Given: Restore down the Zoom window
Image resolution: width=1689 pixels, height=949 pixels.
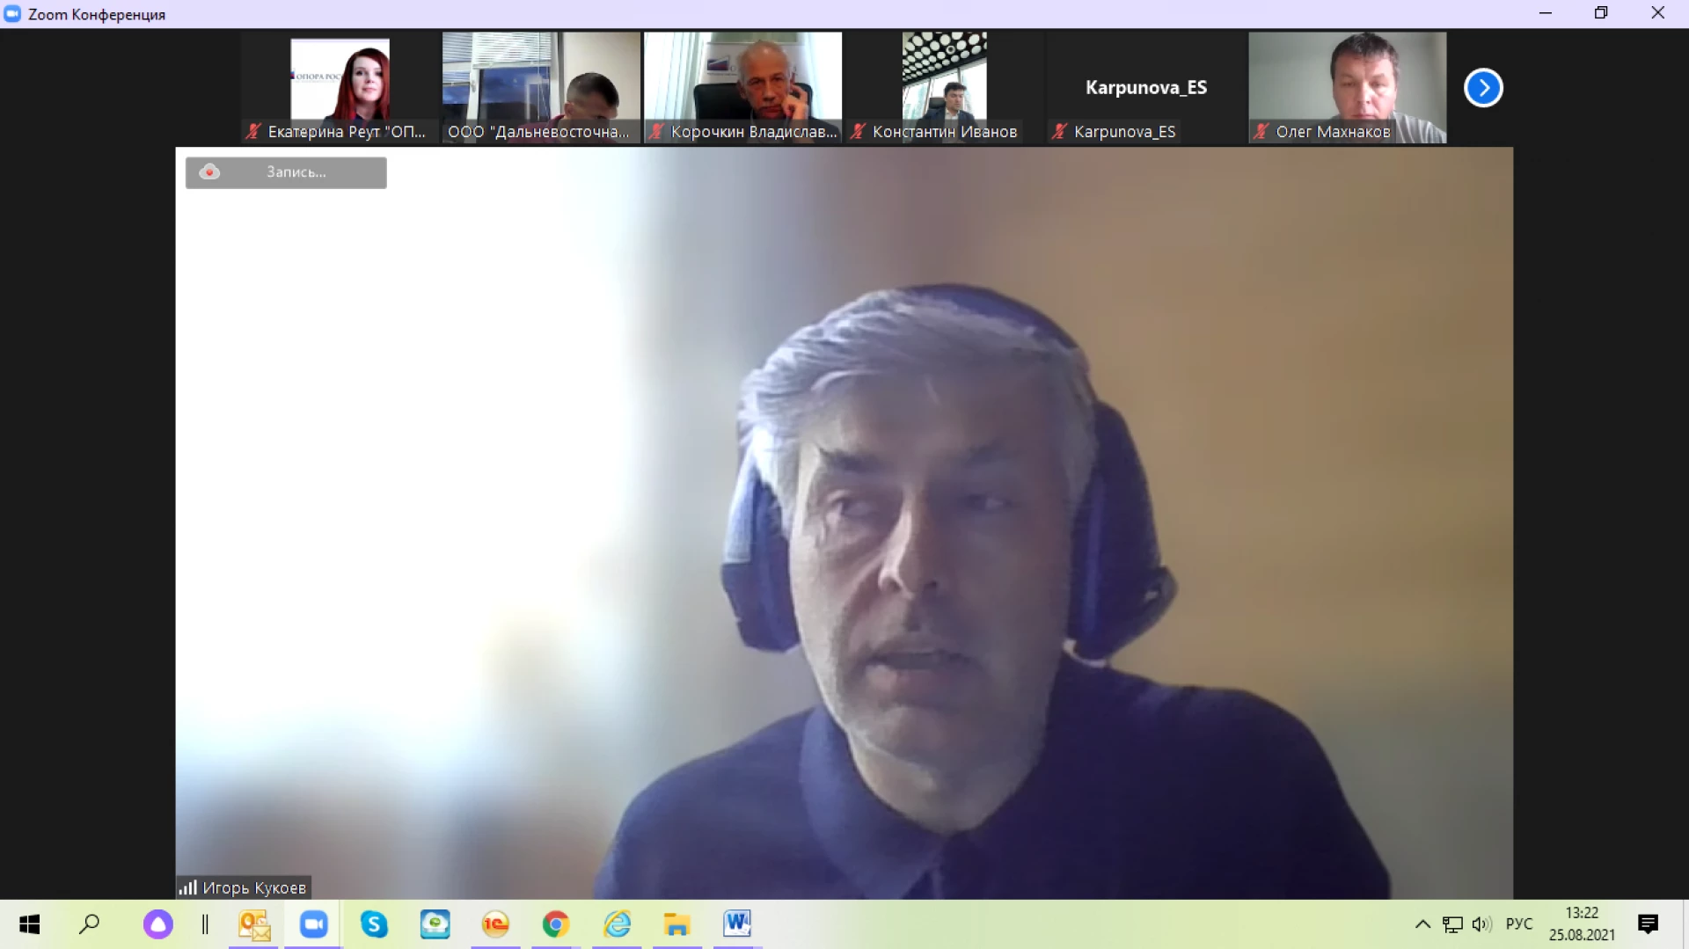Looking at the screenshot, I should tap(1601, 13).
